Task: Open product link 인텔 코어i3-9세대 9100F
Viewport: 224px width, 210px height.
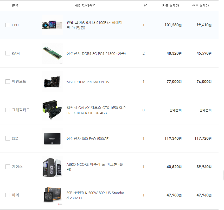Action: pyautogui.click(x=94, y=25)
